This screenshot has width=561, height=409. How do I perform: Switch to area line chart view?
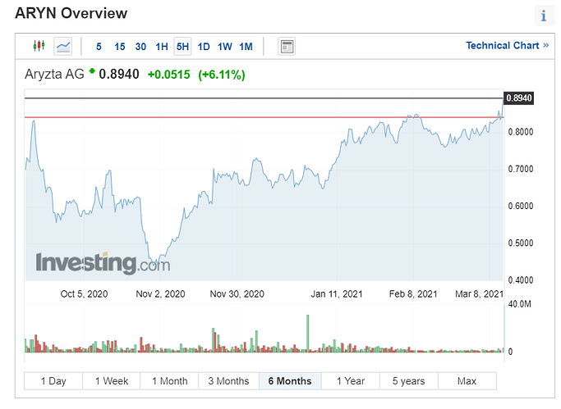pyautogui.click(x=63, y=47)
